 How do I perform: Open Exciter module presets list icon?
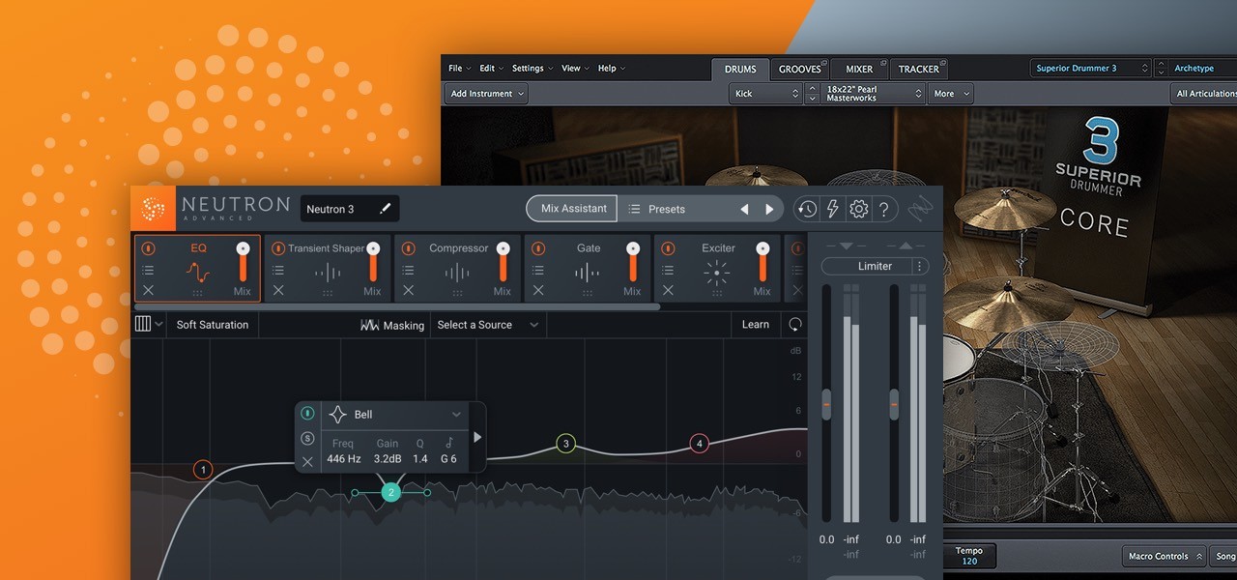(x=668, y=271)
